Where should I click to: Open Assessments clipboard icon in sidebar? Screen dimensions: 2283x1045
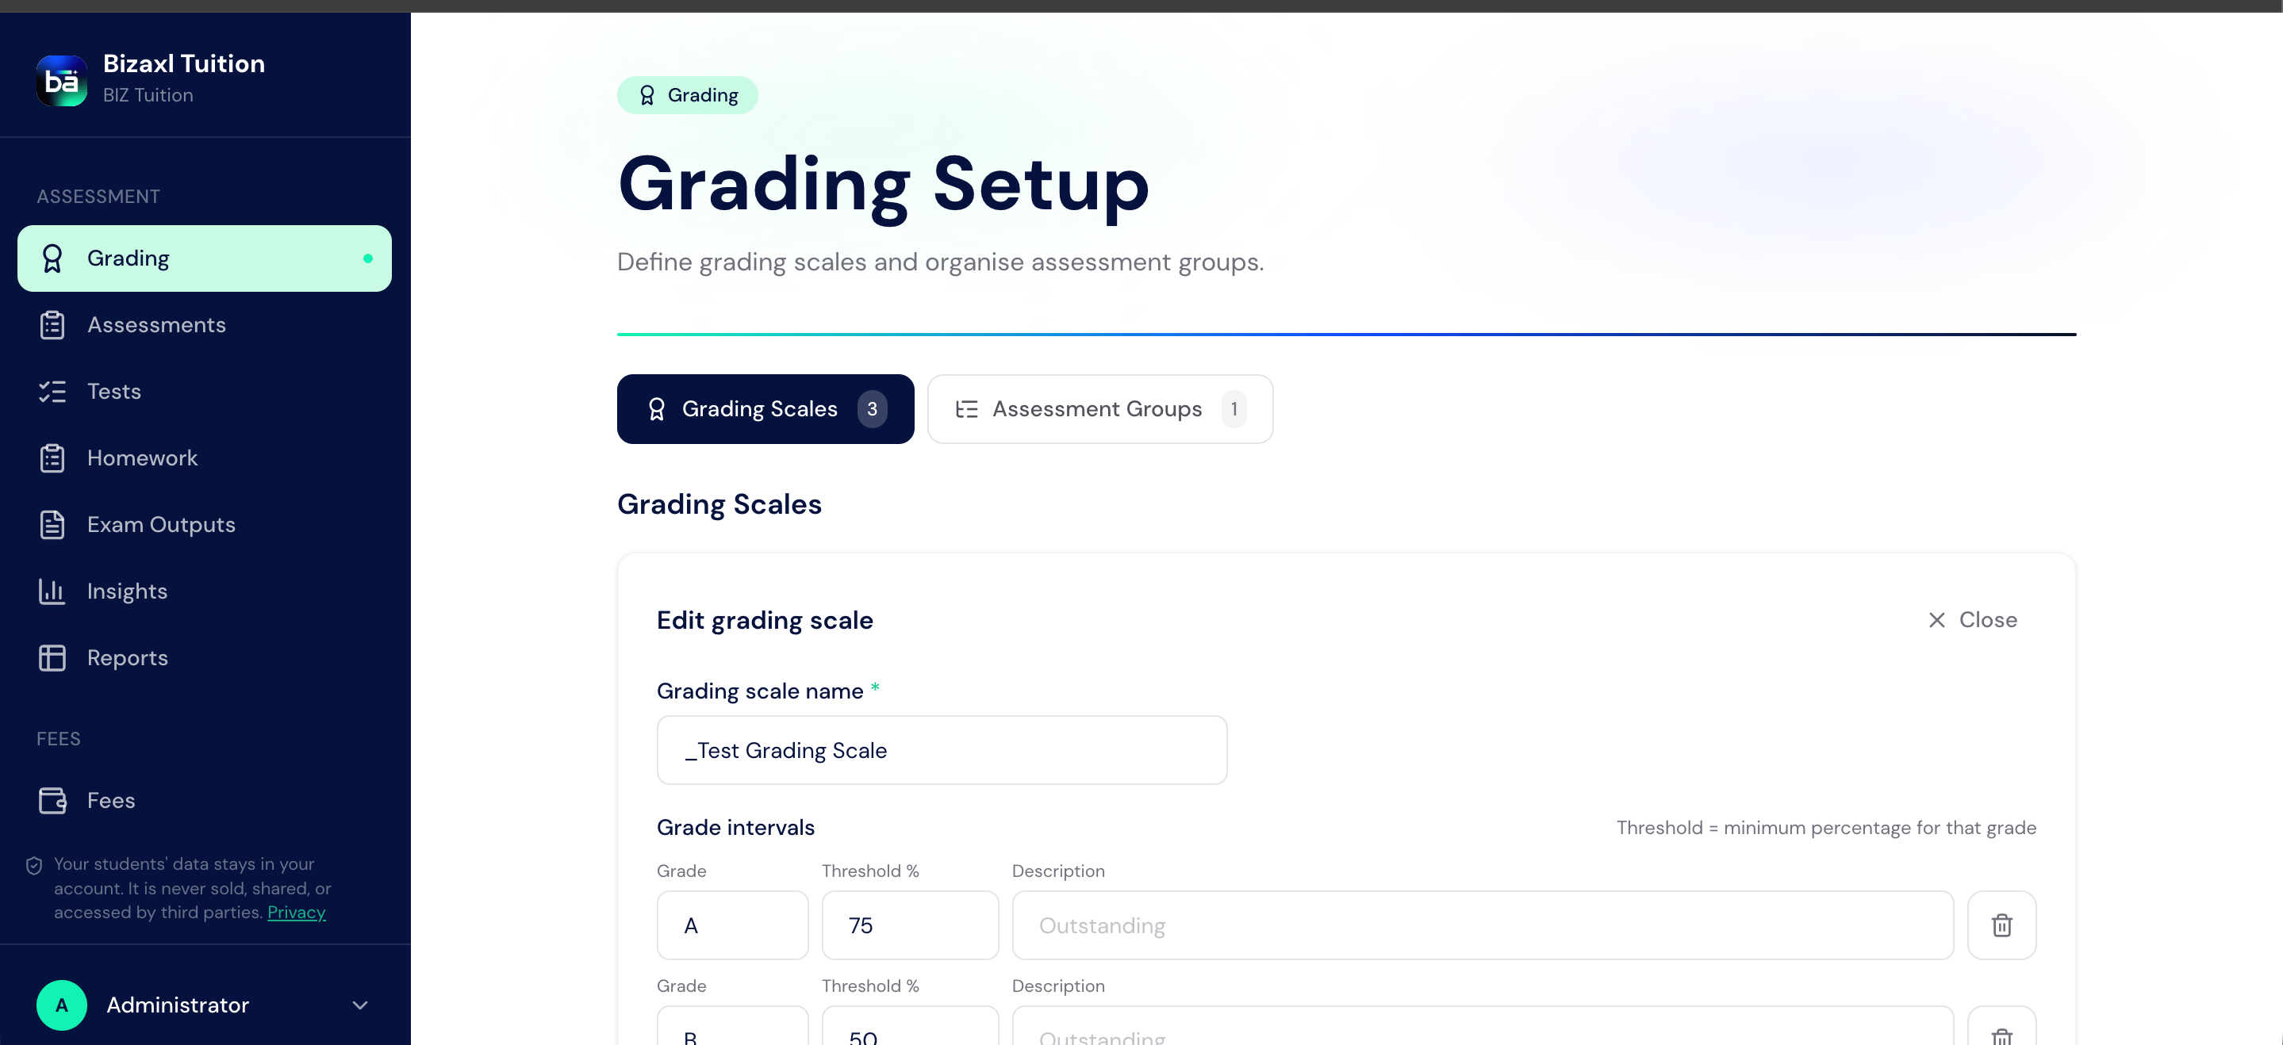point(52,325)
